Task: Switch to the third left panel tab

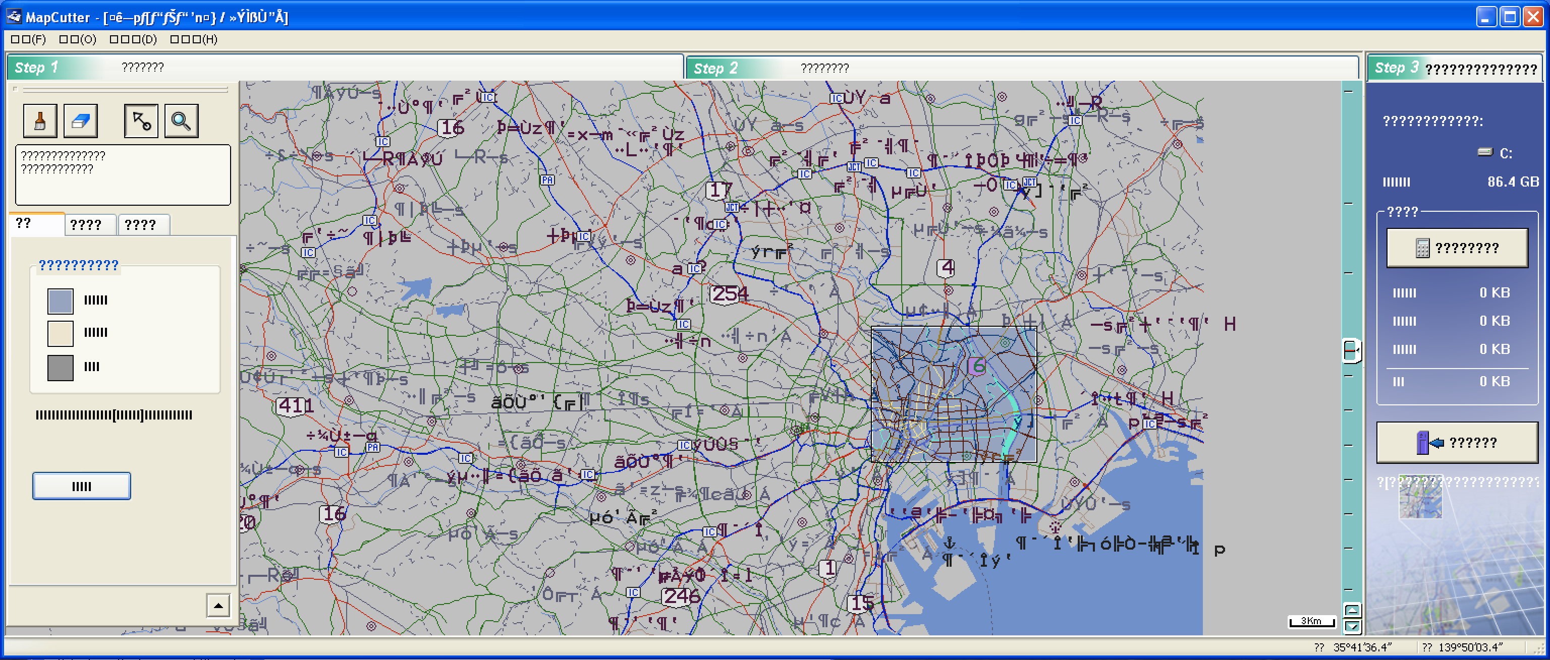Action: pyautogui.click(x=144, y=225)
